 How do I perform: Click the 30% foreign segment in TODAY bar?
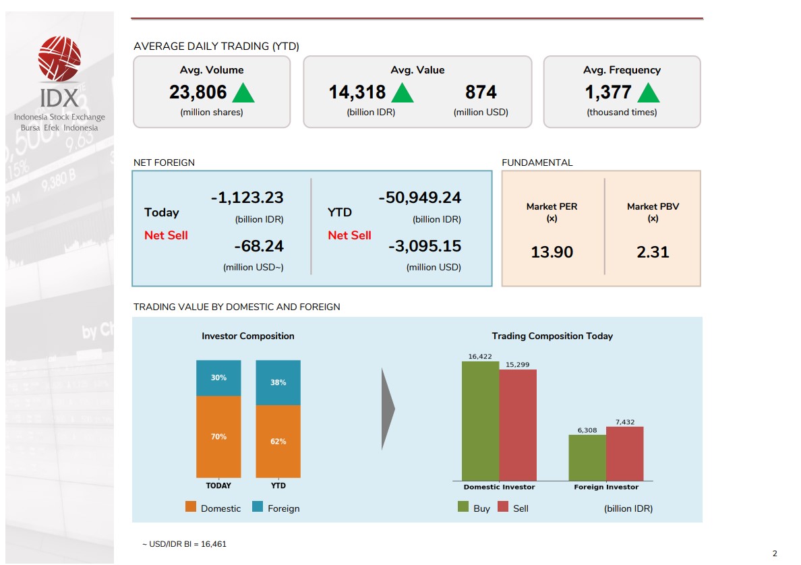218,378
